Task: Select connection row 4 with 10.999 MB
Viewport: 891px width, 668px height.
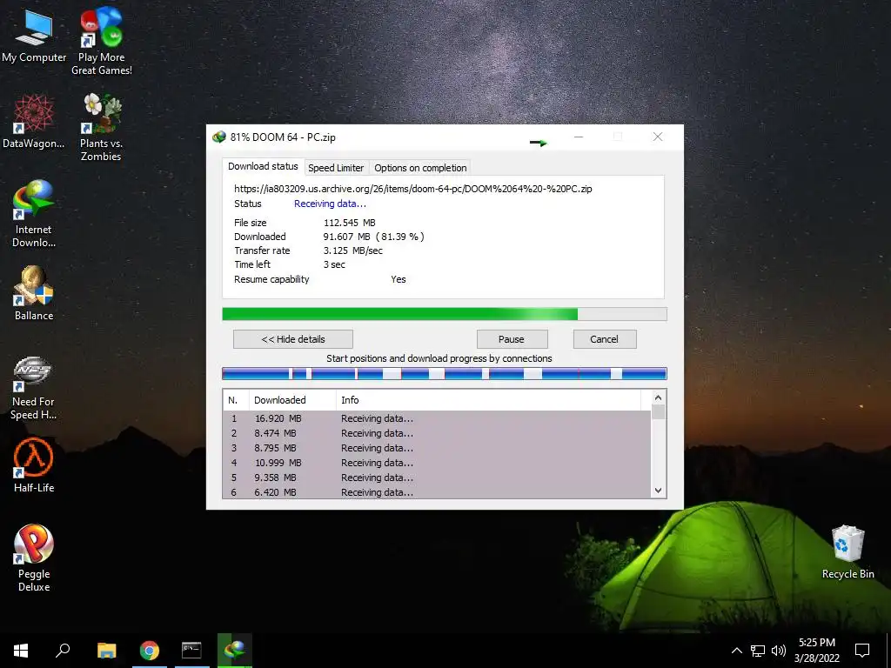Action: pyautogui.click(x=437, y=463)
